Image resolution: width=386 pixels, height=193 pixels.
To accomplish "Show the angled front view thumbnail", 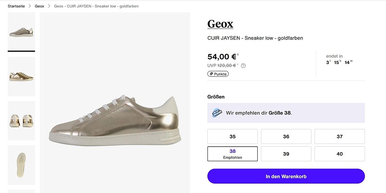I will click(21, 77).
